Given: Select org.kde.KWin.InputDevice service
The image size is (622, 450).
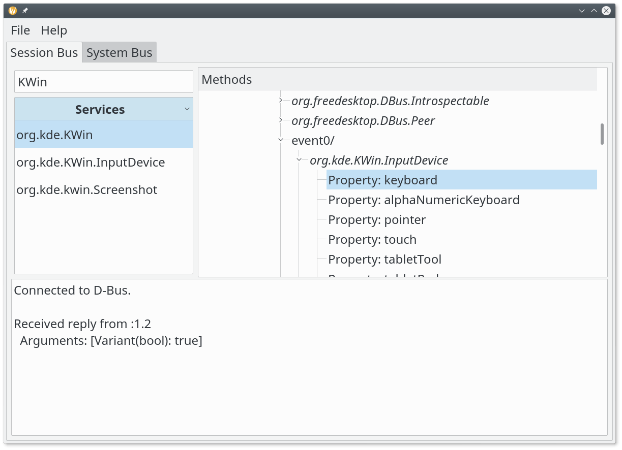Looking at the screenshot, I should point(91,163).
